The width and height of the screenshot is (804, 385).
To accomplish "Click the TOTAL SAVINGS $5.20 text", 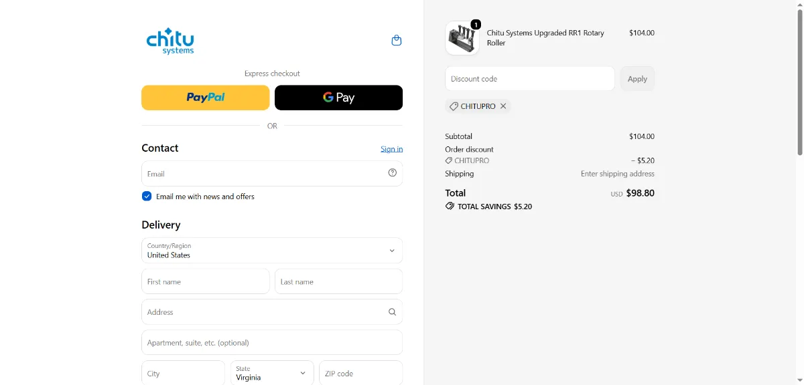I will (494, 207).
